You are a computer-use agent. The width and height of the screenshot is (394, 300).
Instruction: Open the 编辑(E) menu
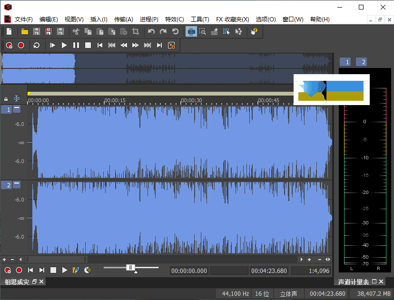(49, 19)
